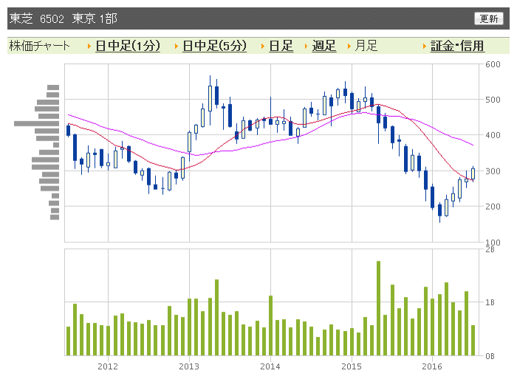Click the longest price-range histogram bar
The image size is (517, 379).
[x=36, y=123]
